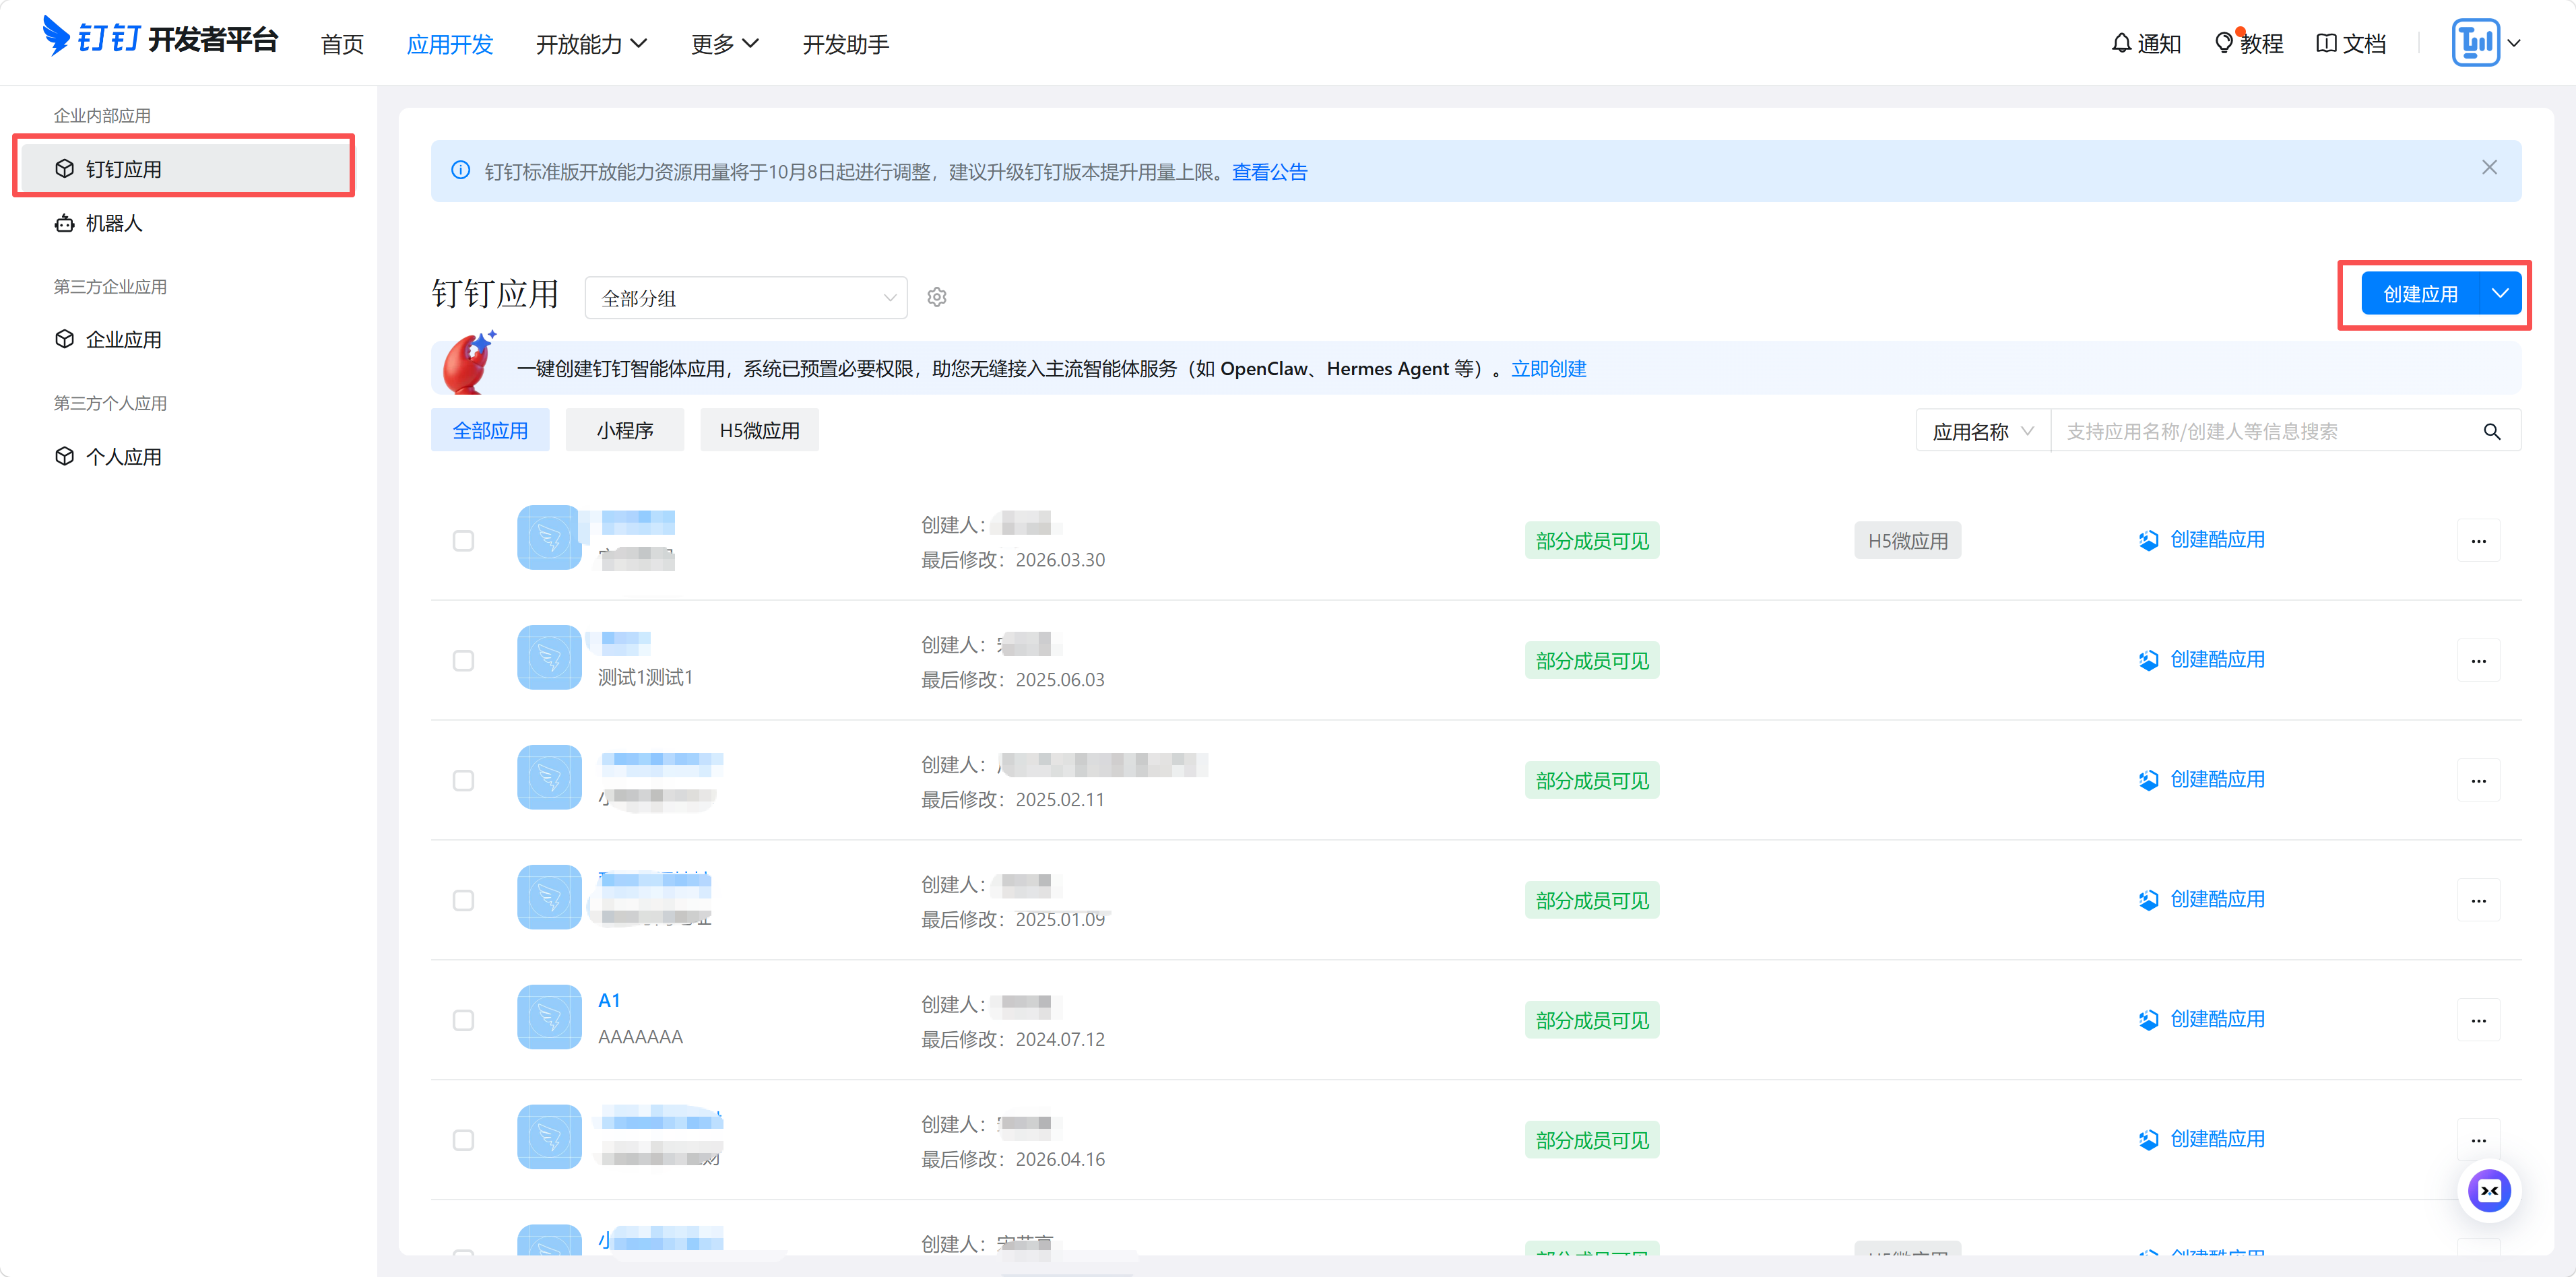Open the 查看公告 link
Viewport: 2576px width, 1277px height.
tap(1269, 172)
